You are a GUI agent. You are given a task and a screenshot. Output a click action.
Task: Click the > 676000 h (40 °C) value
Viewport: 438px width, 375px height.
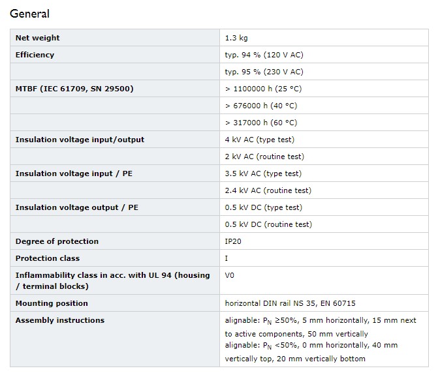[260, 106]
